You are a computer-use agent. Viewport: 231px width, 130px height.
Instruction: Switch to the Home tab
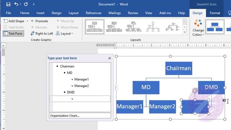(25, 13)
